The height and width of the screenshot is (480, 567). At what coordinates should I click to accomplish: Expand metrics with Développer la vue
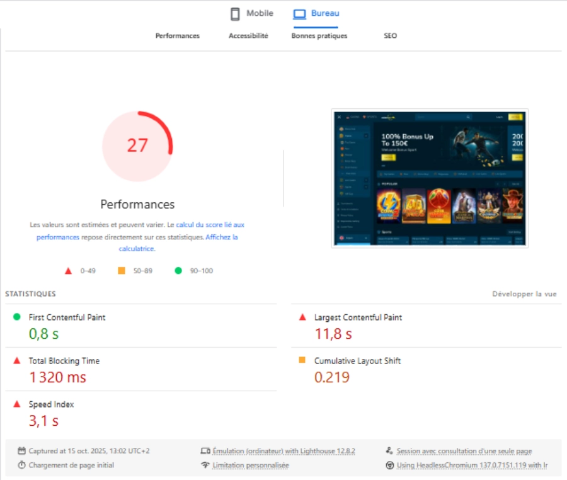[524, 294]
